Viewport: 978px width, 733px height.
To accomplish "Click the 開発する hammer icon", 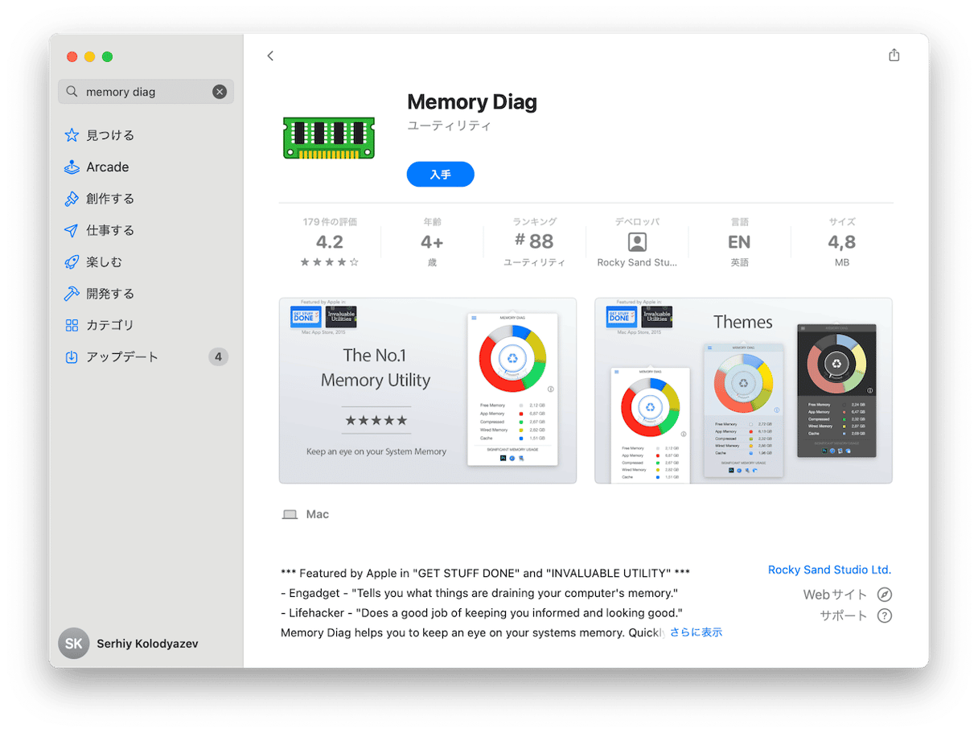I will coord(72,294).
